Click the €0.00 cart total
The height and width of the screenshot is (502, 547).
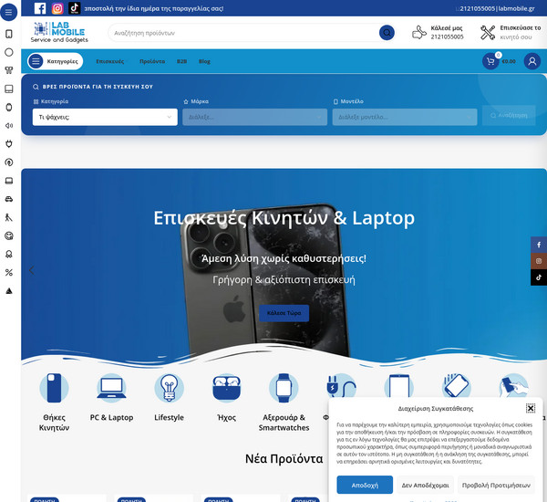pos(509,61)
